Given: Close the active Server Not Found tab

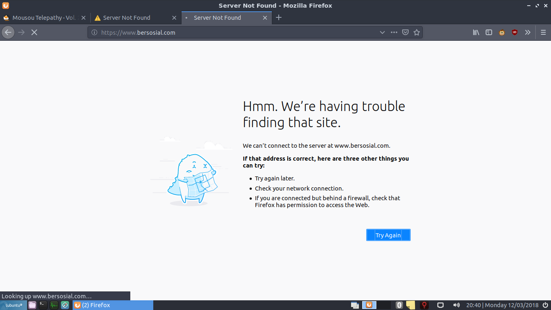Looking at the screenshot, I should [x=265, y=18].
